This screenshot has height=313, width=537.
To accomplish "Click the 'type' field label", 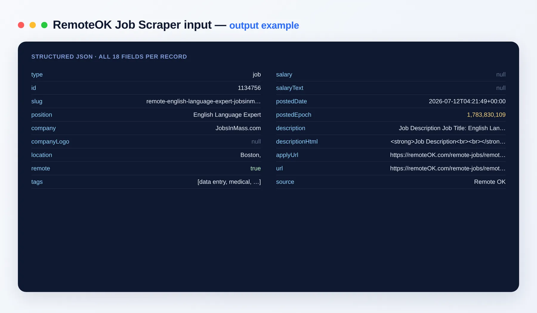I will 37,75.
